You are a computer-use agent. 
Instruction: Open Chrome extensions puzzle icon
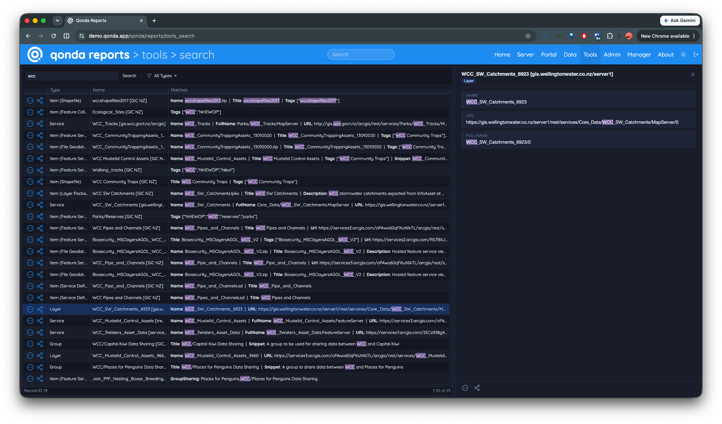610,36
